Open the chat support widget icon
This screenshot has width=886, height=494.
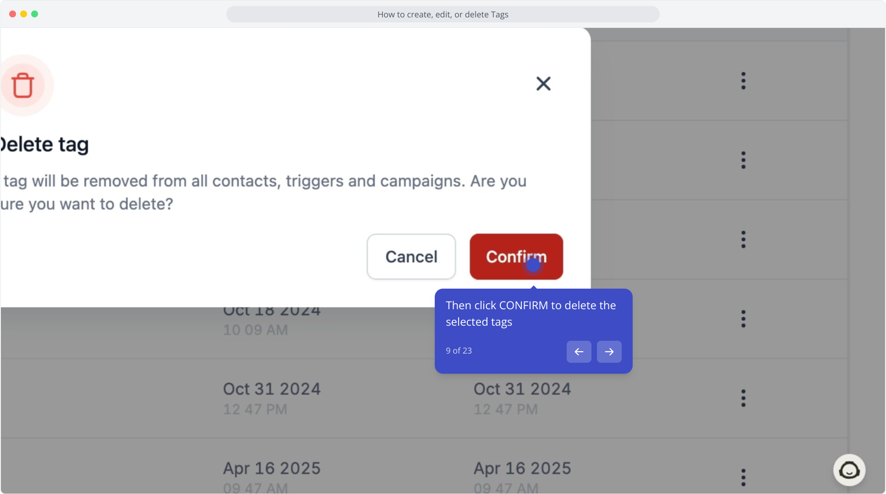(849, 470)
